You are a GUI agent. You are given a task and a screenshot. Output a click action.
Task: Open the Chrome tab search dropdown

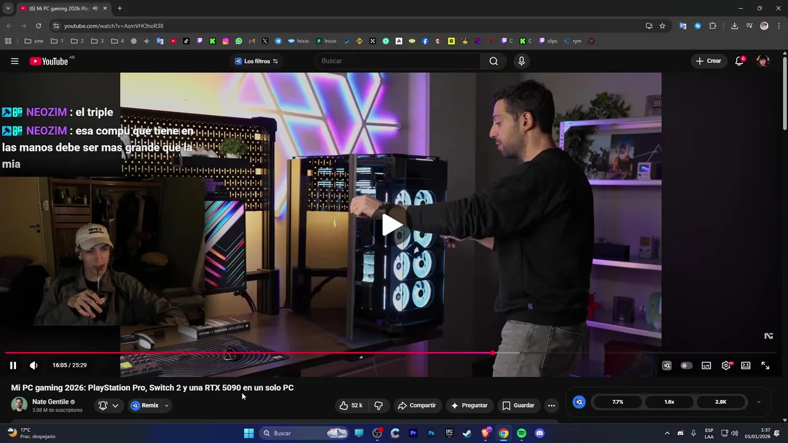(x=7, y=8)
